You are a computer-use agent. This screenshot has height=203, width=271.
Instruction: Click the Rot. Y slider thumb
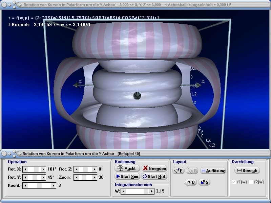tap(35, 177)
